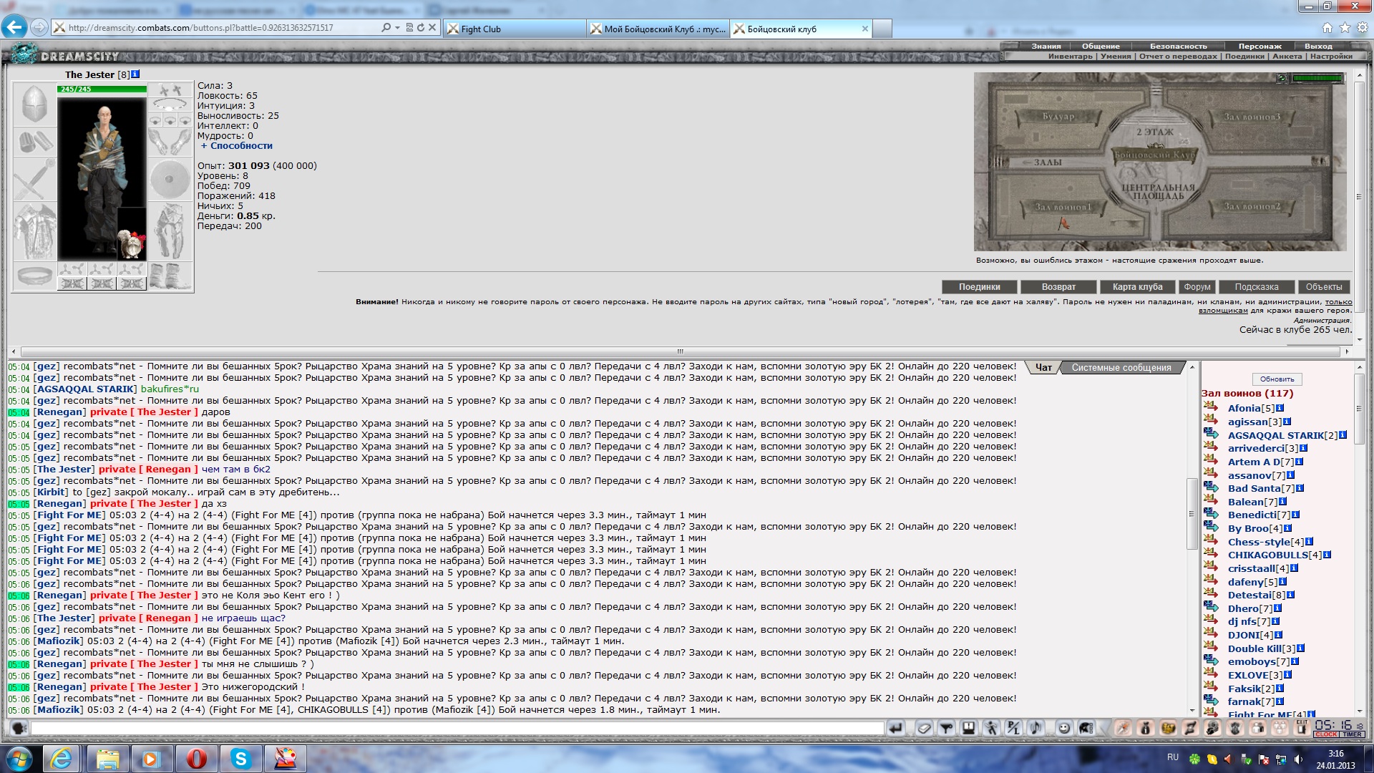The width and height of the screenshot is (1374, 773).
Task: Click the Поединки button below the map
Action: click(980, 287)
